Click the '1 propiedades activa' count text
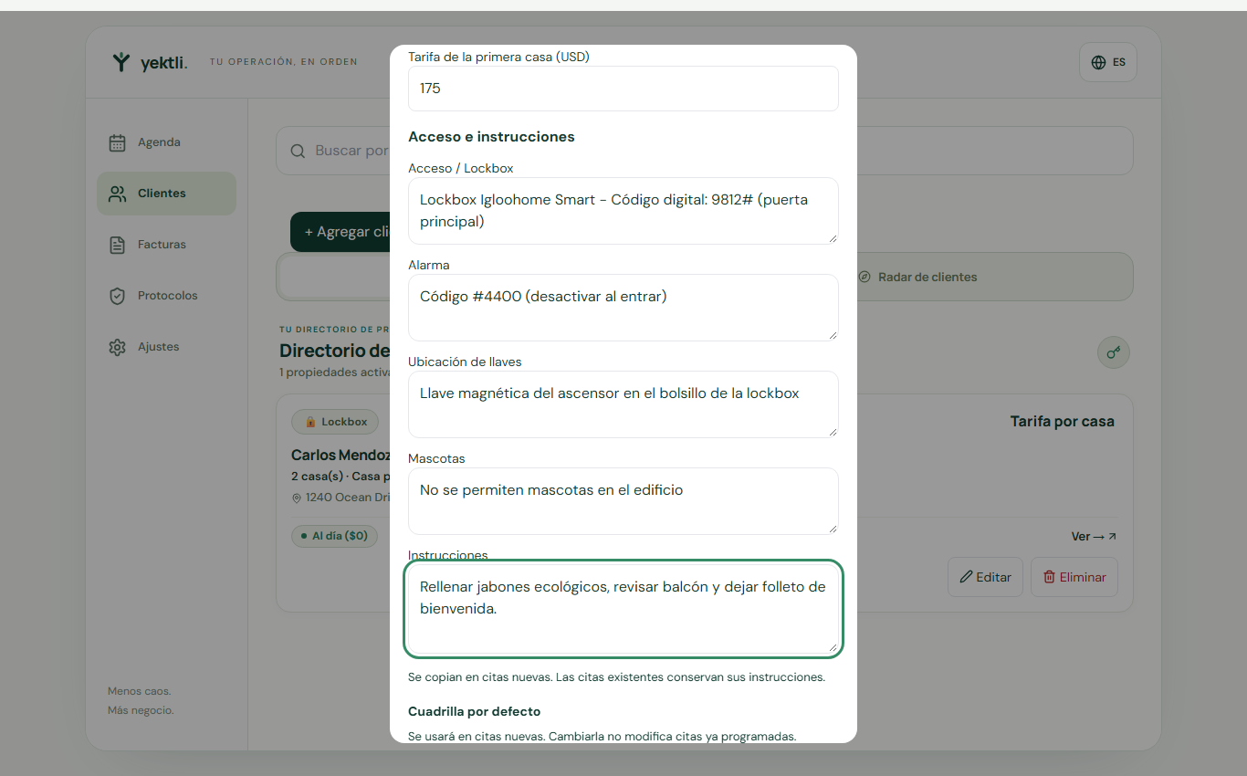Viewport: 1247px width, 776px height. point(335,372)
